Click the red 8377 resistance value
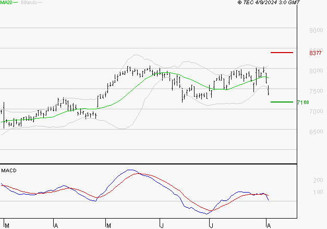This screenshot has width=327, height=229. 316,53
